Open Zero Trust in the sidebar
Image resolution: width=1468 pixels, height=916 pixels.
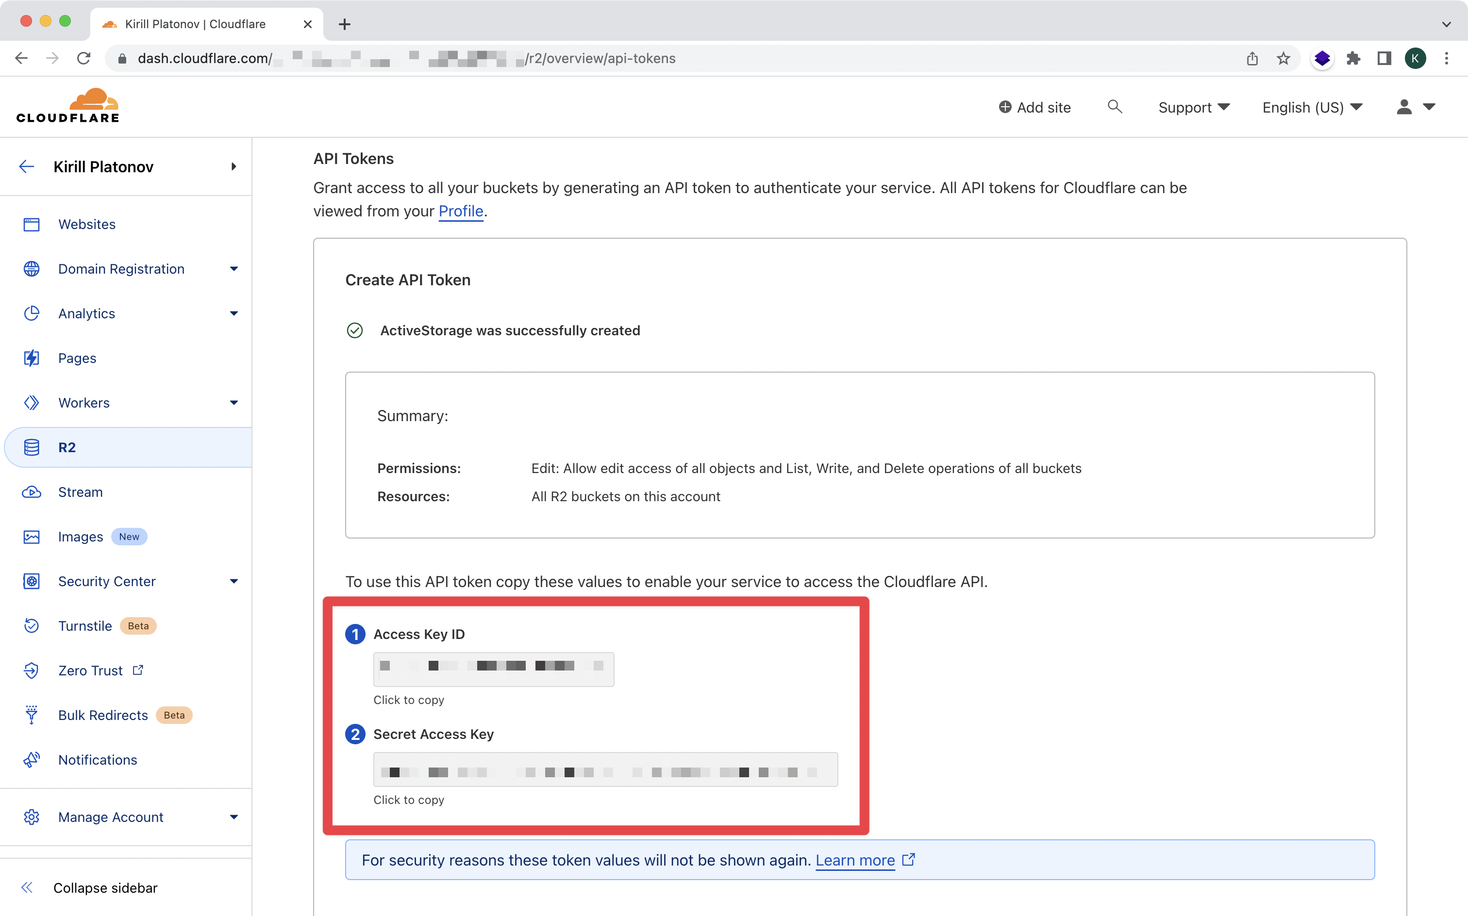(x=90, y=671)
